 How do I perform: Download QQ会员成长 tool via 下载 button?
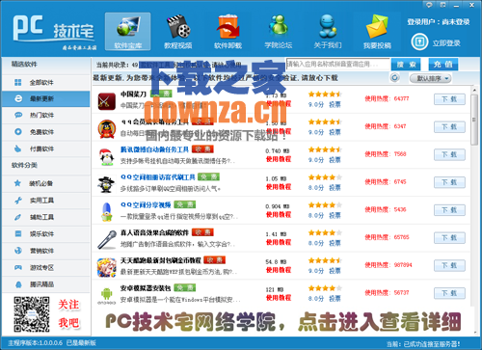pyautogui.click(x=449, y=127)
